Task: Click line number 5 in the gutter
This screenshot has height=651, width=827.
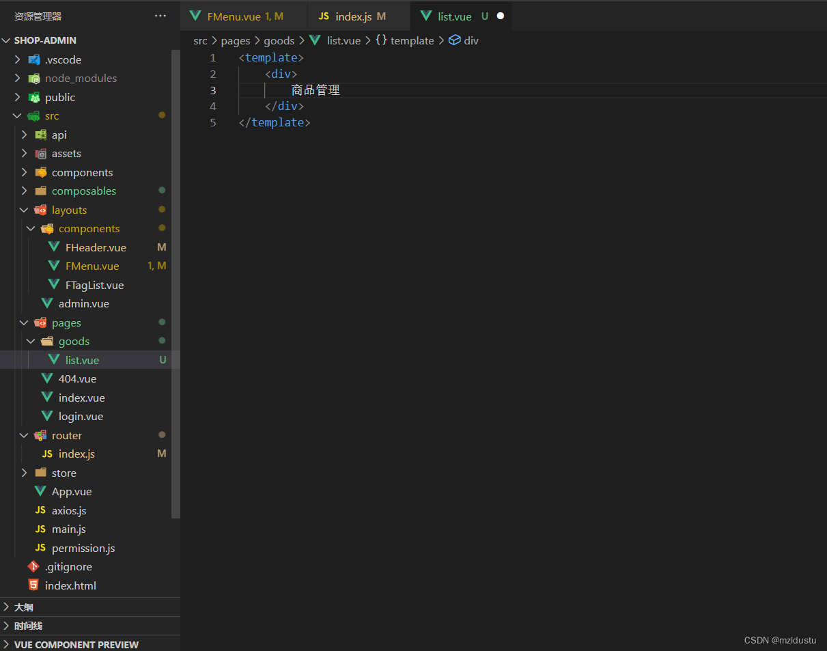Action: click(213, 122)
